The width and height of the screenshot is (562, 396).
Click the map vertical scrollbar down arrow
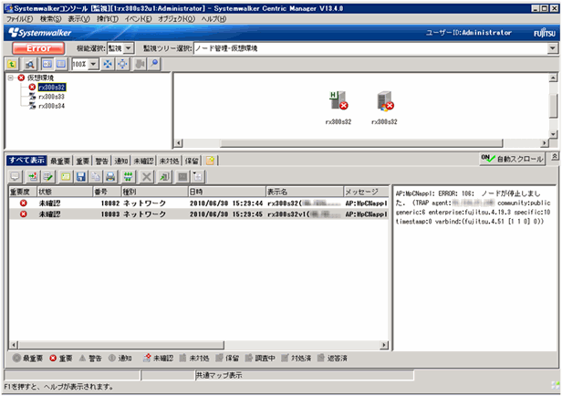(x=553, y=134)
